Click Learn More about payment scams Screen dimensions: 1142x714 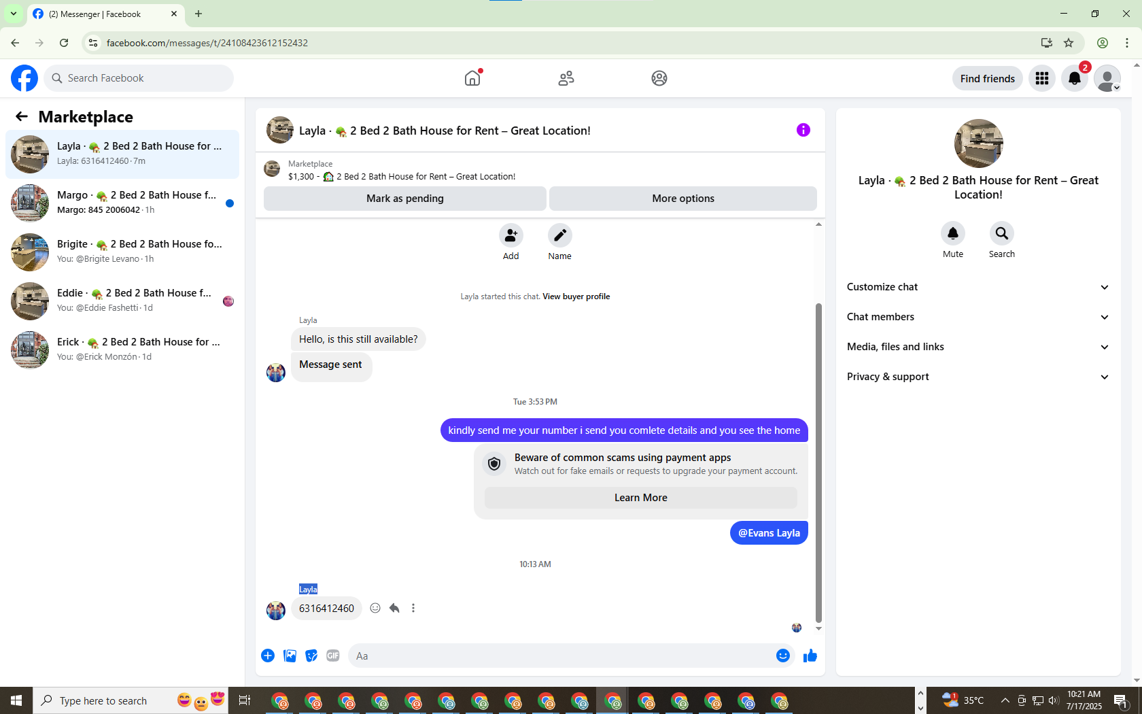(x=641, y=498)
